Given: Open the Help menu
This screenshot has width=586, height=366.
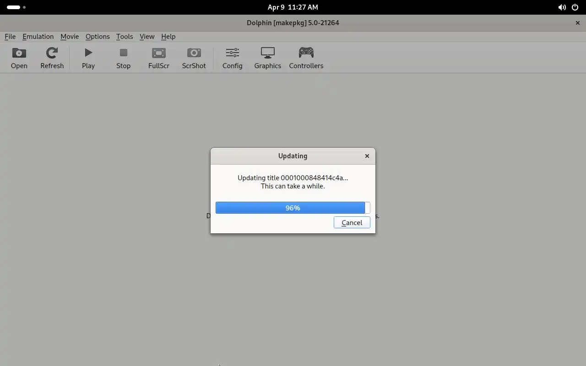Looking at the screenshot, I should (168, 37).
